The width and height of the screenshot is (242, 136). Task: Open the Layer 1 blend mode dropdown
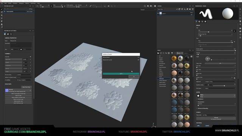coord(192,12)
